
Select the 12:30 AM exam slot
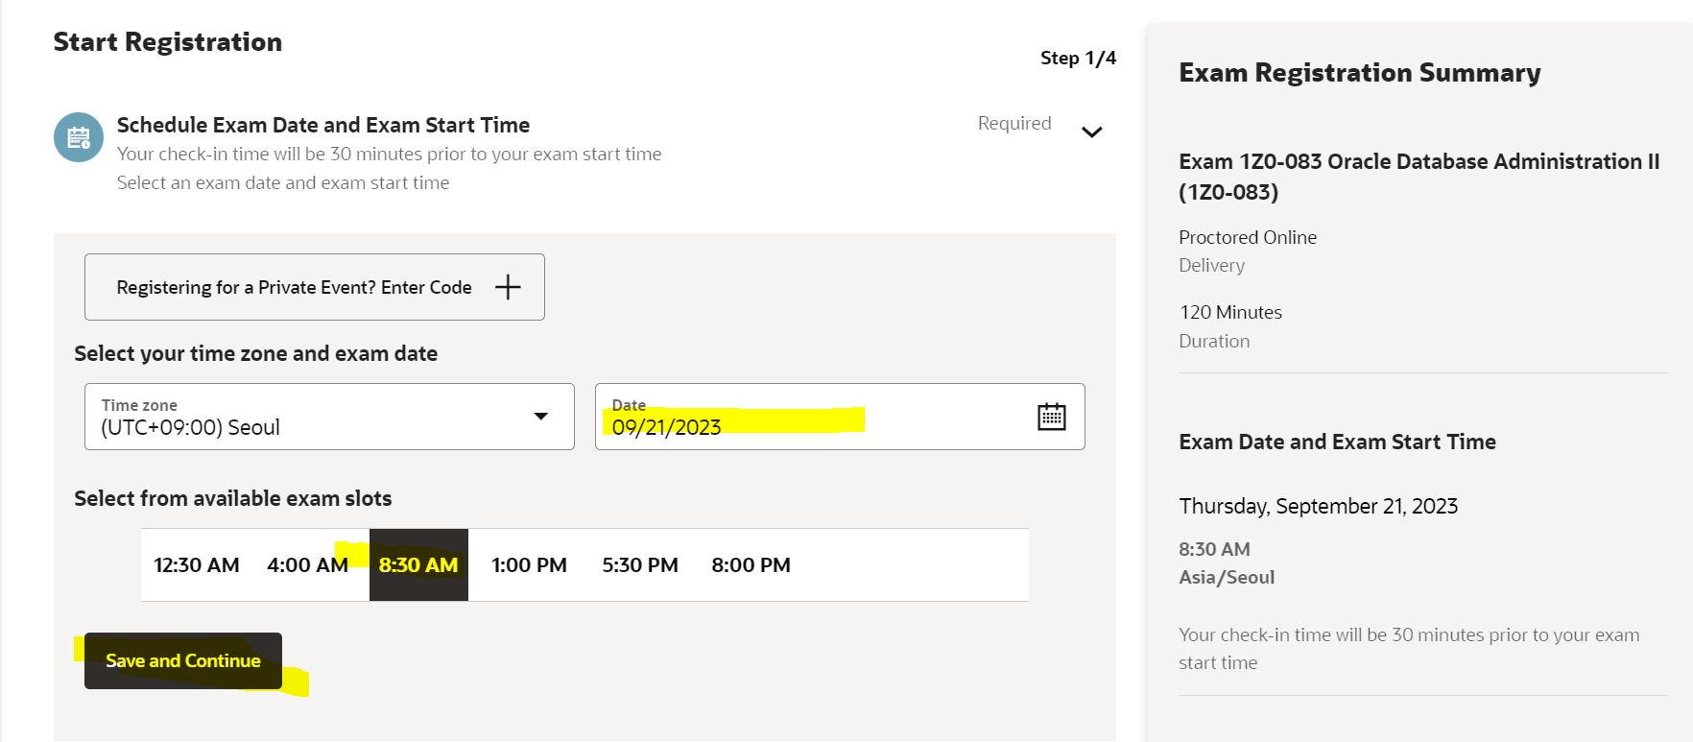(x=197, y=565)
